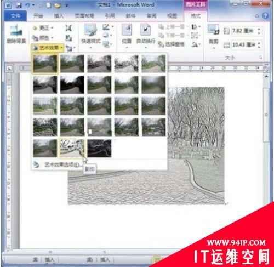
Task: Click the Change Picture icon
Action: (68, 38)
